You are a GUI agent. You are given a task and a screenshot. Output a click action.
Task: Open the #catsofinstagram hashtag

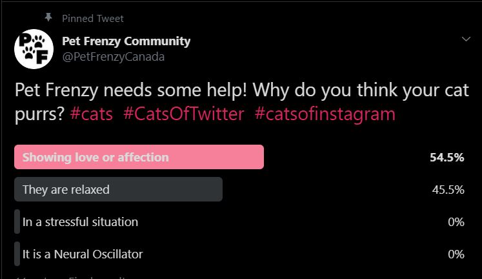click(325, 114)
